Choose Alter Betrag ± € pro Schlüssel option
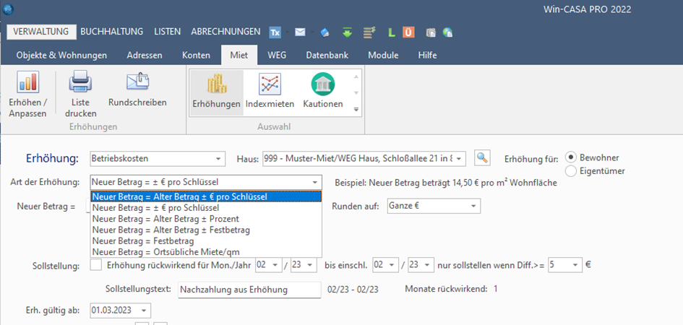The image size is (683, 325). tap(206, 196)
